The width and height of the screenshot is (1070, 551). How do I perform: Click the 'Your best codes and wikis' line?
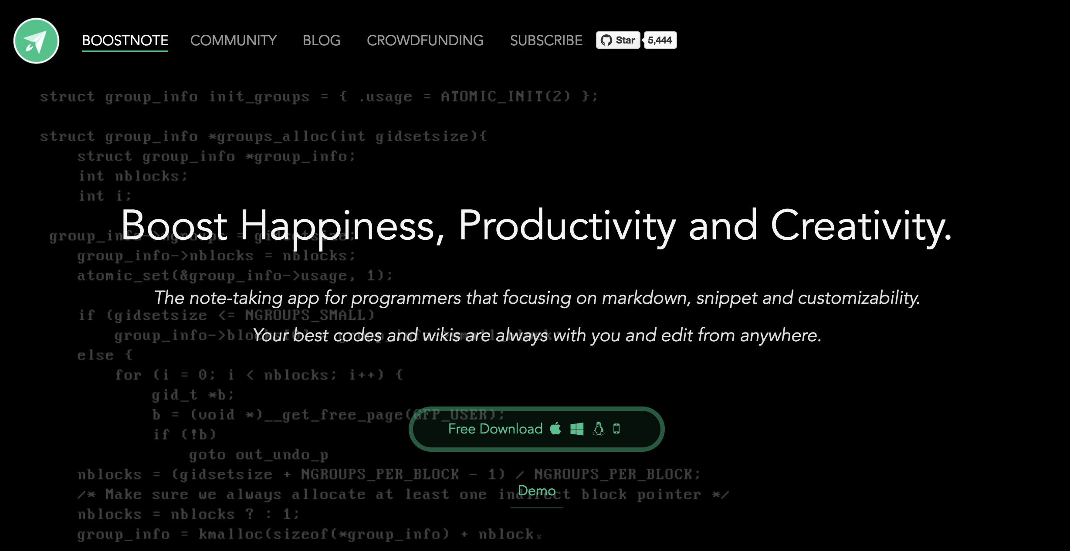[537, 335]
